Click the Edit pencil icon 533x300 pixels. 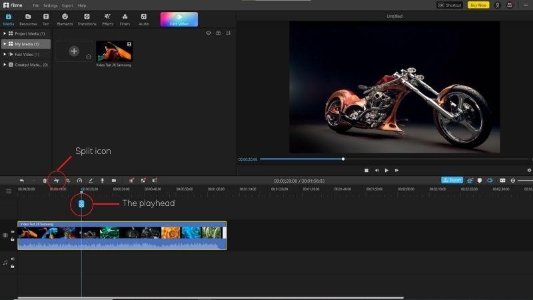tap(91, 181)
